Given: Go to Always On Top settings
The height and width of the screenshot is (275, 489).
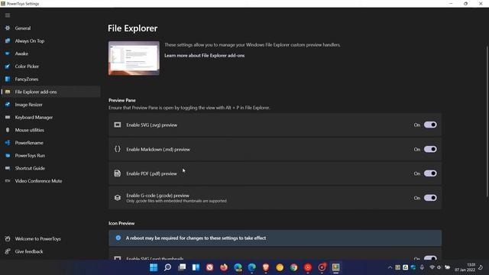Looking at the screenshot, I should tap(50, 40).
